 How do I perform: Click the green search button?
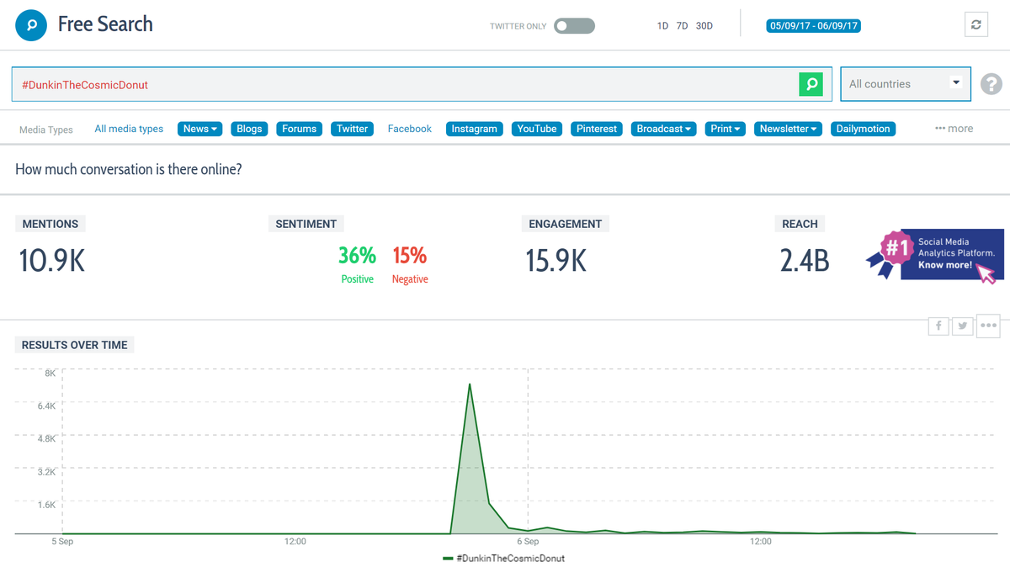tap(811, 84)
